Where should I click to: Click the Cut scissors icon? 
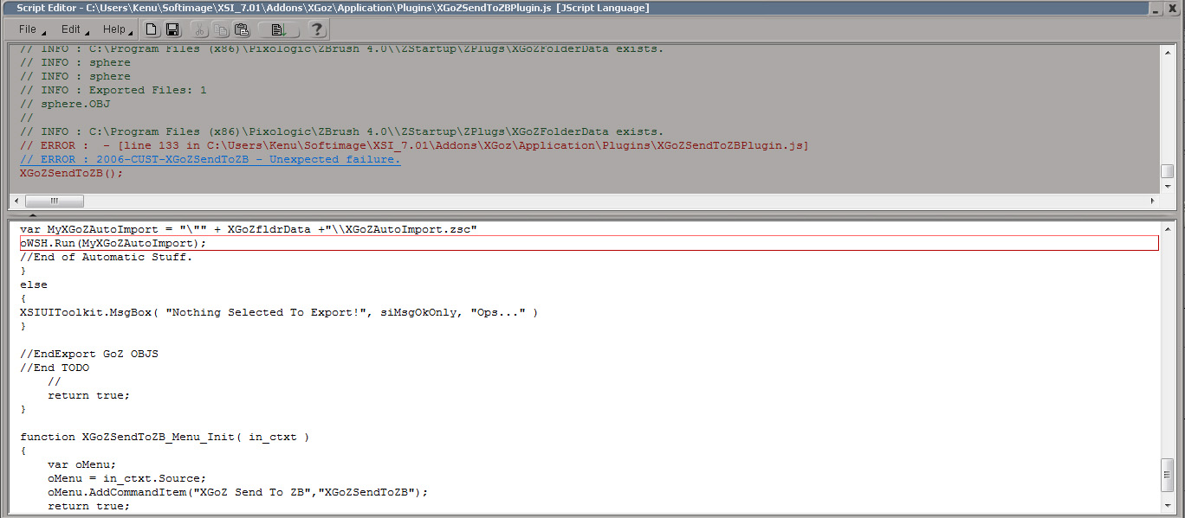[200, 29]
